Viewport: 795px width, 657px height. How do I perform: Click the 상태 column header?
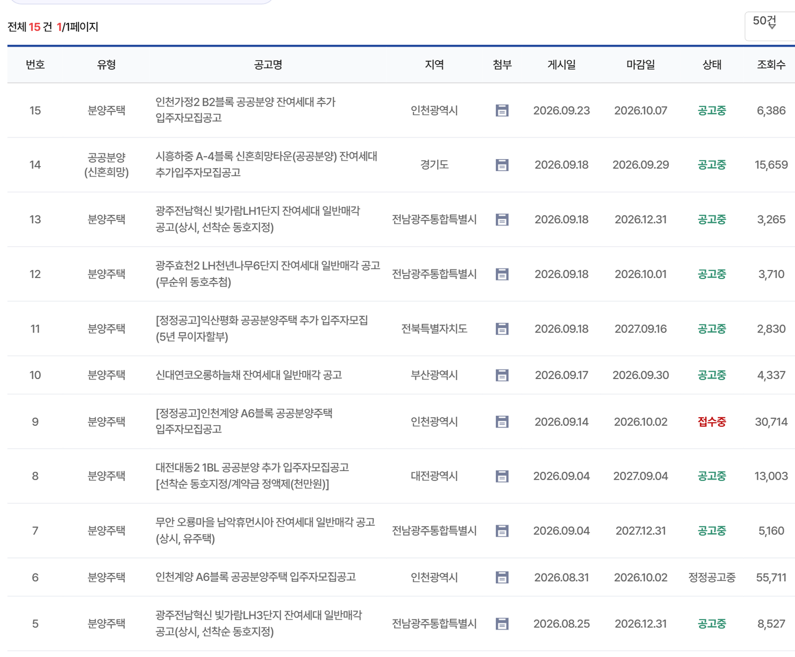[712, 65]
